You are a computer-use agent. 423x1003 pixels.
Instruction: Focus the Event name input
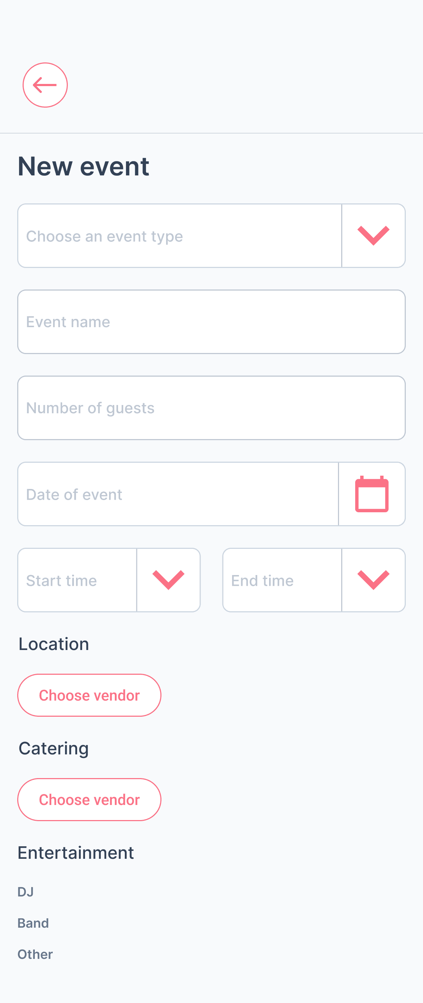tap(211, 322)
